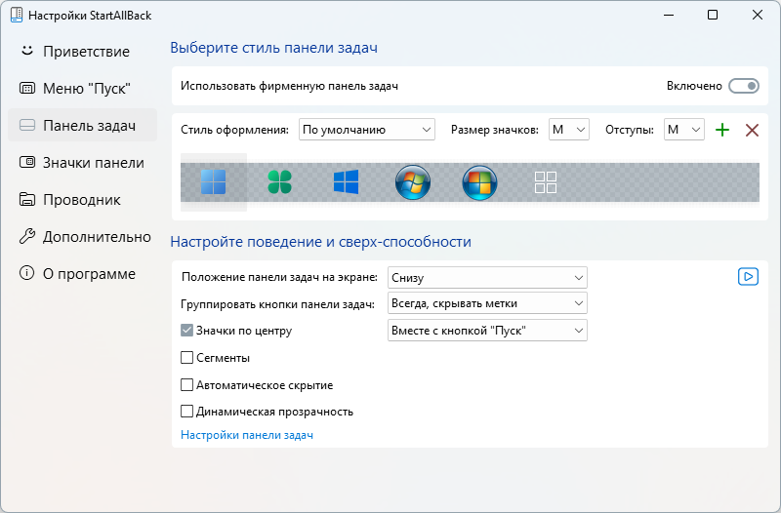Image resolution: width=781 pixels, height=513 pixels.
Task: Expand the Размер значков dropdown
Action: coord(569,130)
